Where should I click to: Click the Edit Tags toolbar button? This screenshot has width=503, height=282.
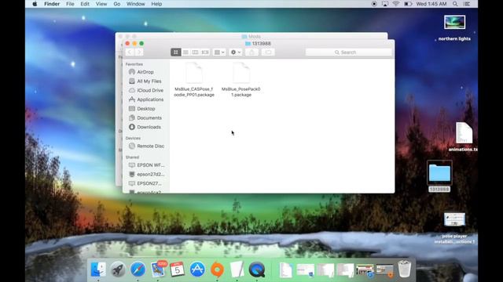(x=268, y=52)
